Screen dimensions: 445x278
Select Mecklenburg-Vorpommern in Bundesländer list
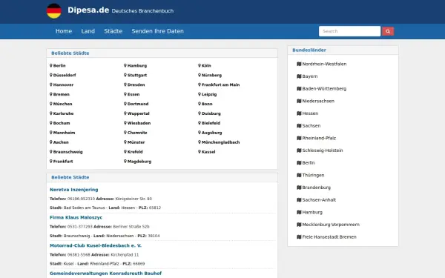click(331, 225)
